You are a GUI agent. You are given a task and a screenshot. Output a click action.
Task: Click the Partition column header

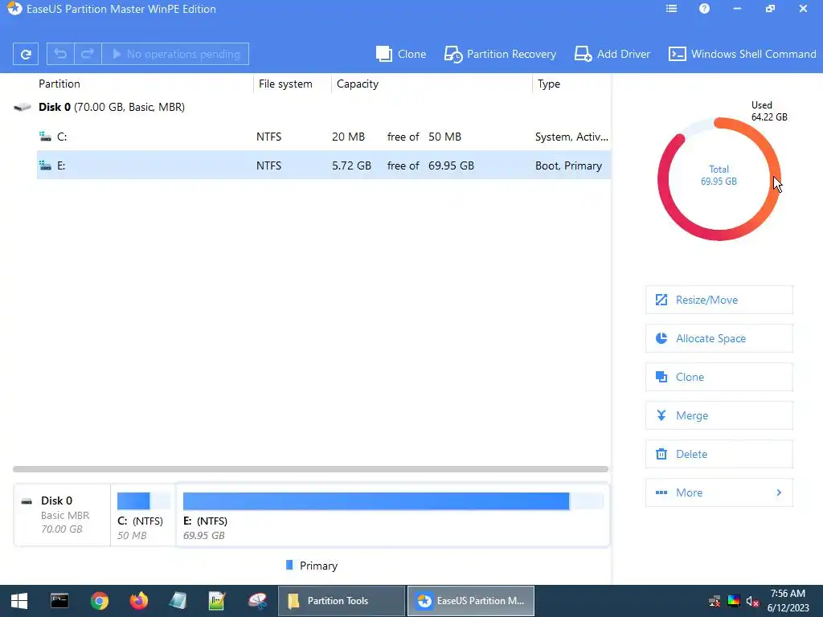(x=59, y=84)
